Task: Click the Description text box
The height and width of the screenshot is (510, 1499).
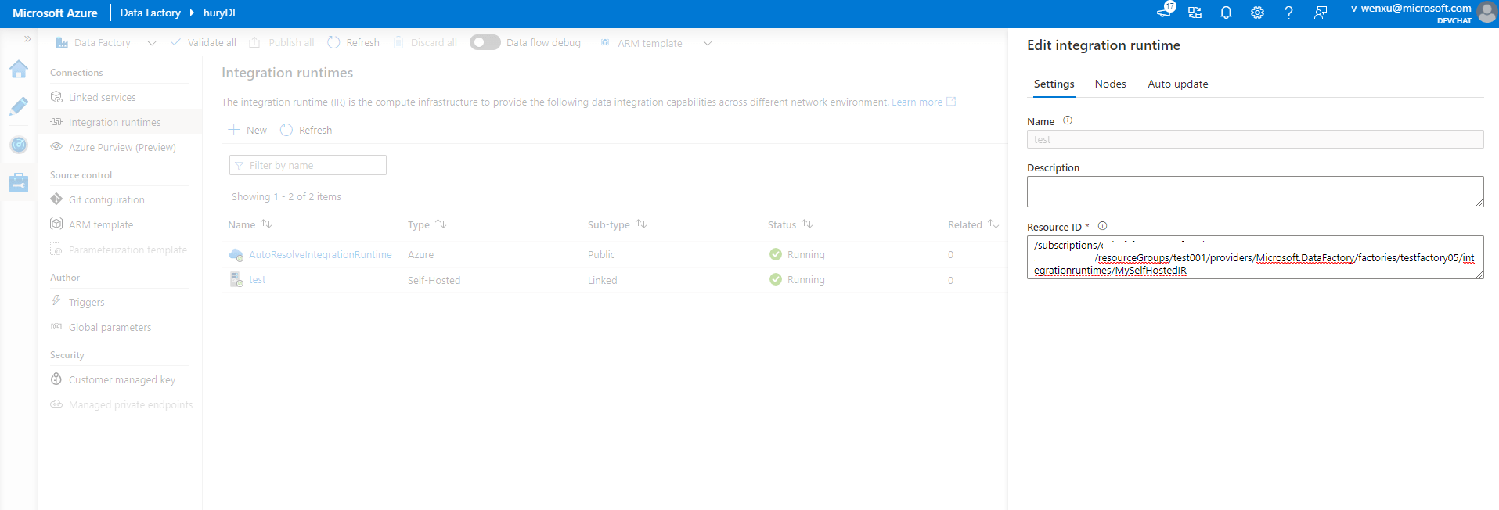Action: pyautogui.click(x=1255, y=192)
